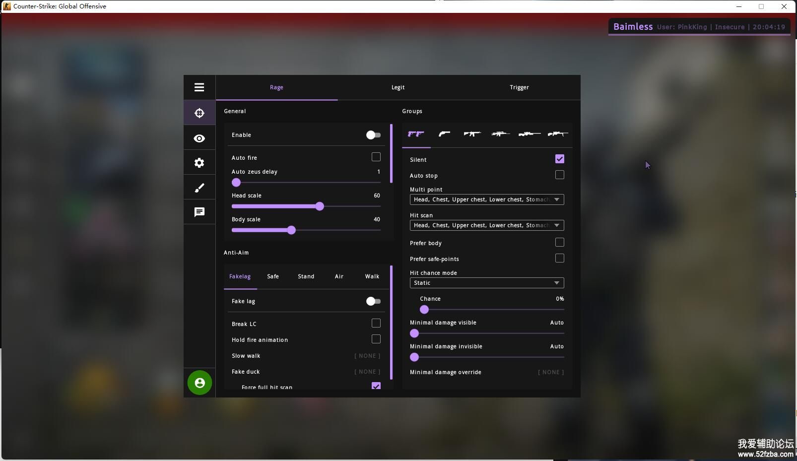Click the Anti-Aim panel scrollbar

(x=391, y=323)
